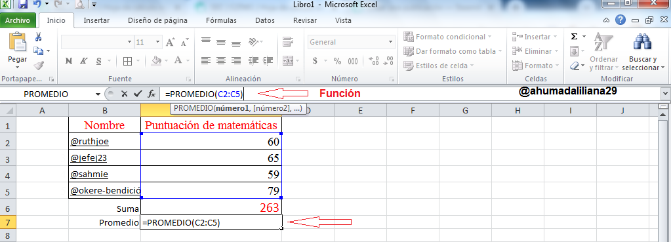Image resolution: width=671 pixels, height=242 pixels.
Task: Open the font size 11 dropdown
Action: tap(157, 43)
